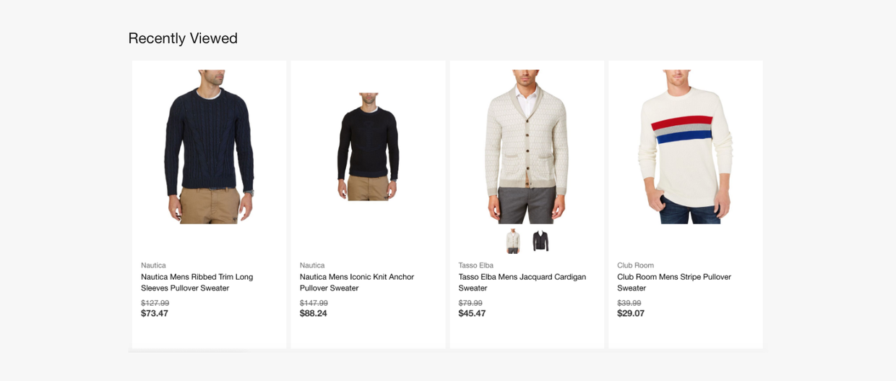Select the cream color swatch under Tasso Elba cardigan

(x=513, y=241)
